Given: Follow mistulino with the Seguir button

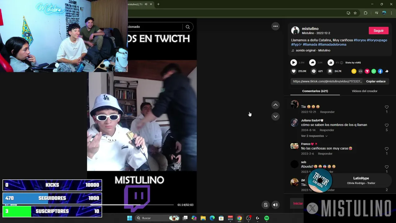Looking at the screenshot, I should click(x=378, y=31).
